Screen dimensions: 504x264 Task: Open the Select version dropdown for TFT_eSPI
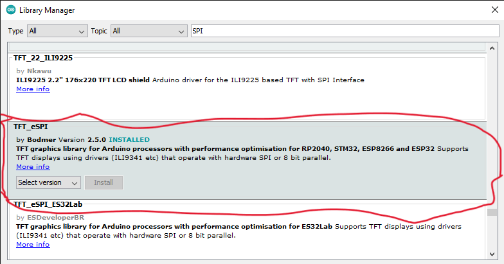coord(48,182)
